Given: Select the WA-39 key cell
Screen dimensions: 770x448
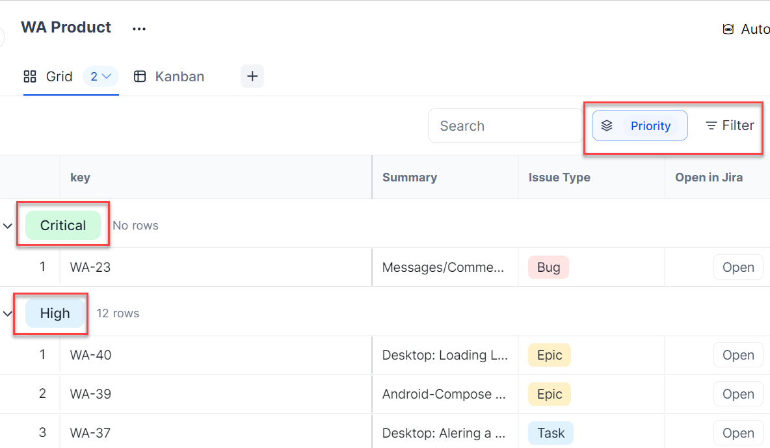Looking at the screenshot, I should (x=90, y=394).
